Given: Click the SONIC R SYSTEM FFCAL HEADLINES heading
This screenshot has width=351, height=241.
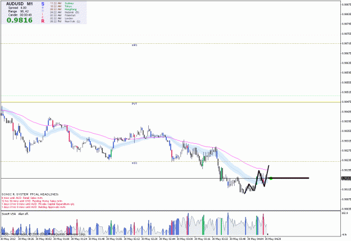Looking at the screenshot, I should tap(30, 194).
